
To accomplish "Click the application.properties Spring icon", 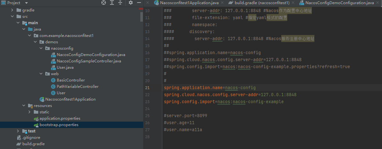I will pos(36,119).
